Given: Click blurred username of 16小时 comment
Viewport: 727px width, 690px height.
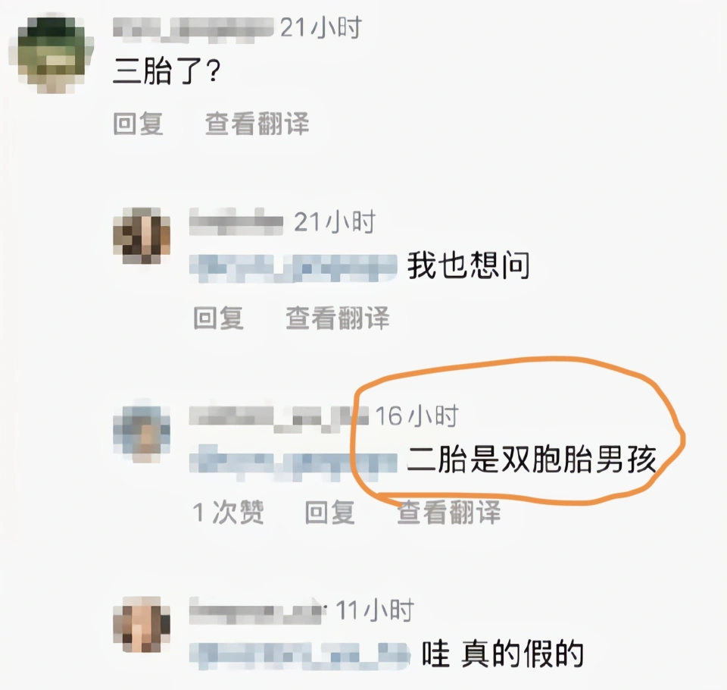Looking at the screenshot, I should [279, 417].
